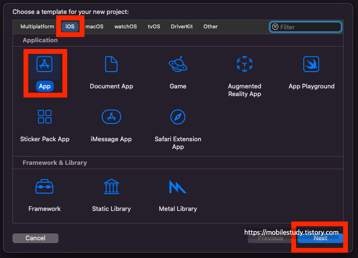Select the iMessage App icon

click(111, 117)
